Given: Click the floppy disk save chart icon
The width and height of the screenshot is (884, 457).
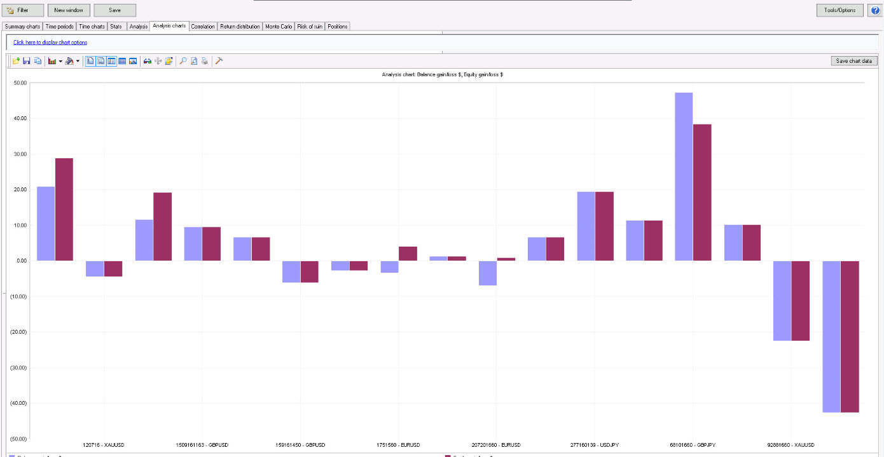Looking at the screenshot, I should [x=27, y=61].
